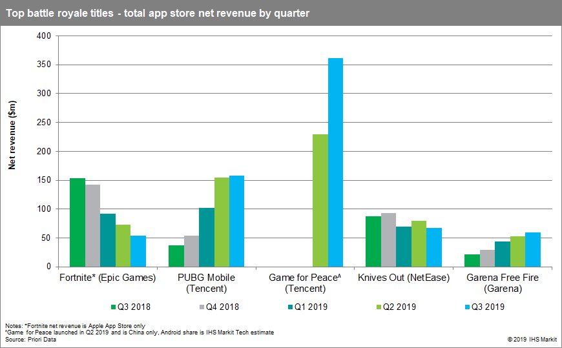Screen dimensions: 562x348
Task: Select the 'Q1 2019' legend label
Action: tap(311, 307)
